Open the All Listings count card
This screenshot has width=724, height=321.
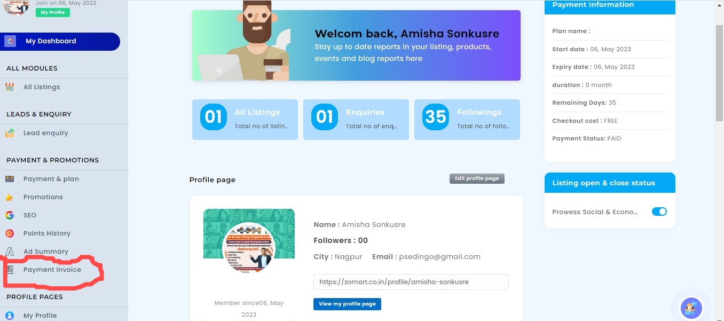tap(245, 120)
